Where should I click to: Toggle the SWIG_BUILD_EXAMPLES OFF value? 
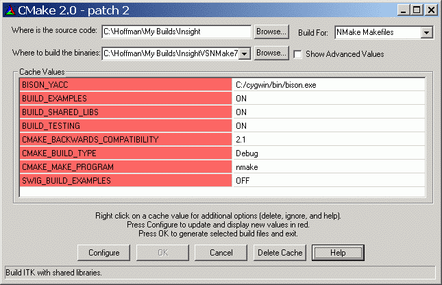(x=329, y=180)
